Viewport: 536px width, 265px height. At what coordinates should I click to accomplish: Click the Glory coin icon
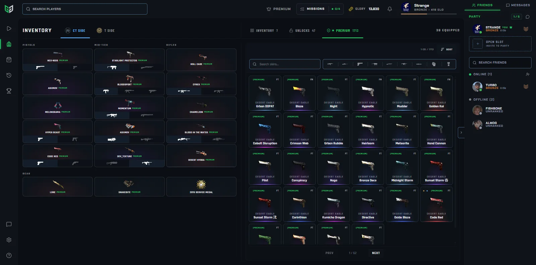(x=351, y=9)
